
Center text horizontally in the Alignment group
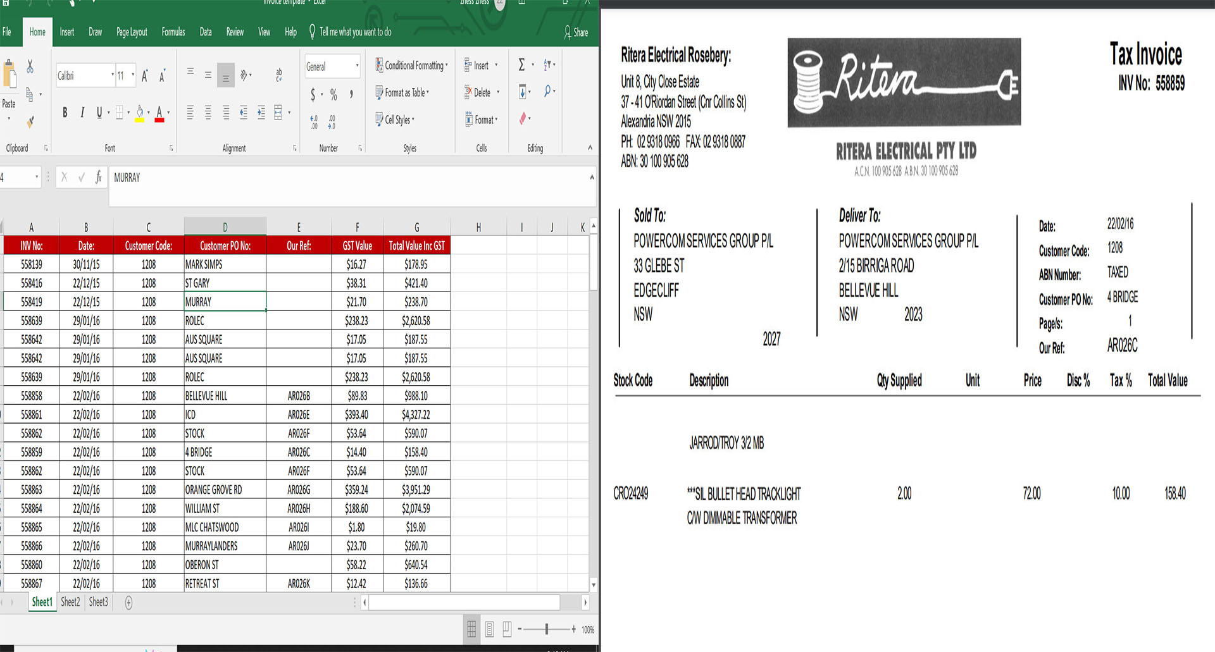[x=208, y=113]
